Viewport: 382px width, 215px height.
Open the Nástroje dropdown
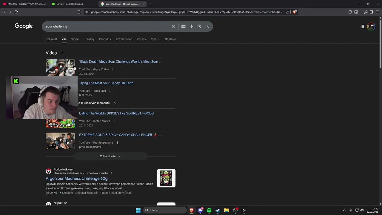click(x=172, y=39)
